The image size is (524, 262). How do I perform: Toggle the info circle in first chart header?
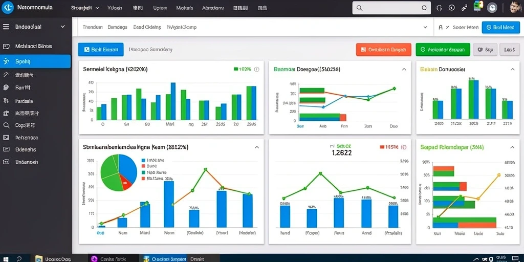click(257, 70)
